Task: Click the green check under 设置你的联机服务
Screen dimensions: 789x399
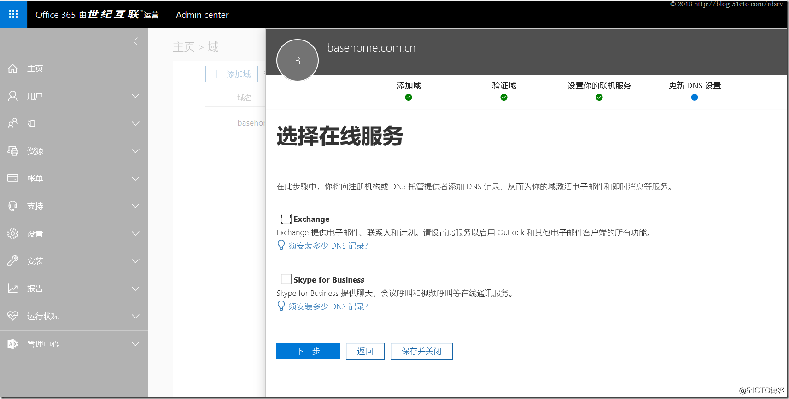Action: [599, 97]
